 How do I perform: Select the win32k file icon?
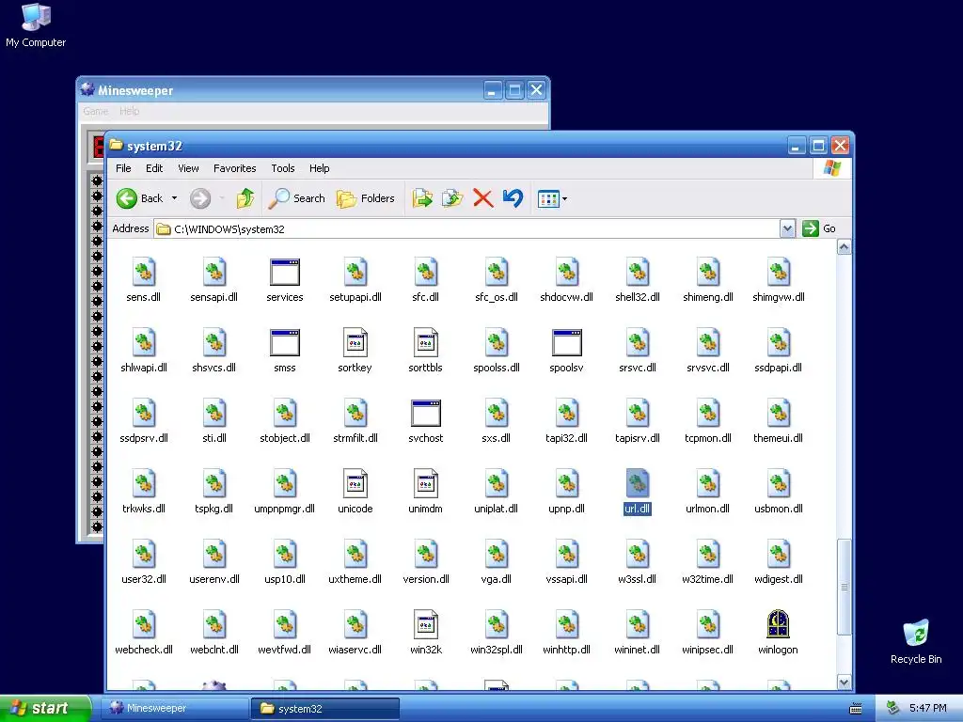click(x=426, y=624)
